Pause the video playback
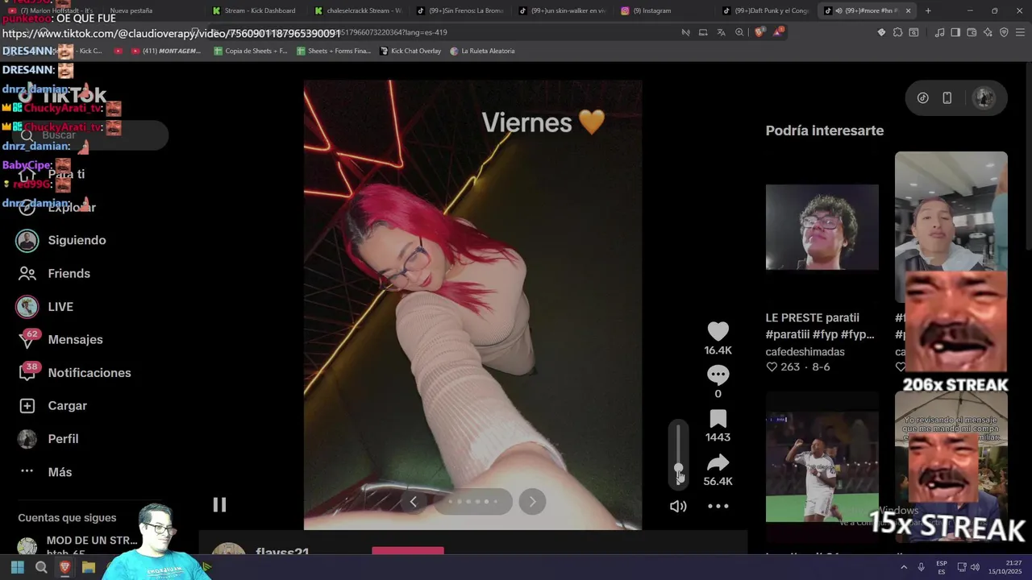The image size is (1032, 580). (x=219, y=505)
